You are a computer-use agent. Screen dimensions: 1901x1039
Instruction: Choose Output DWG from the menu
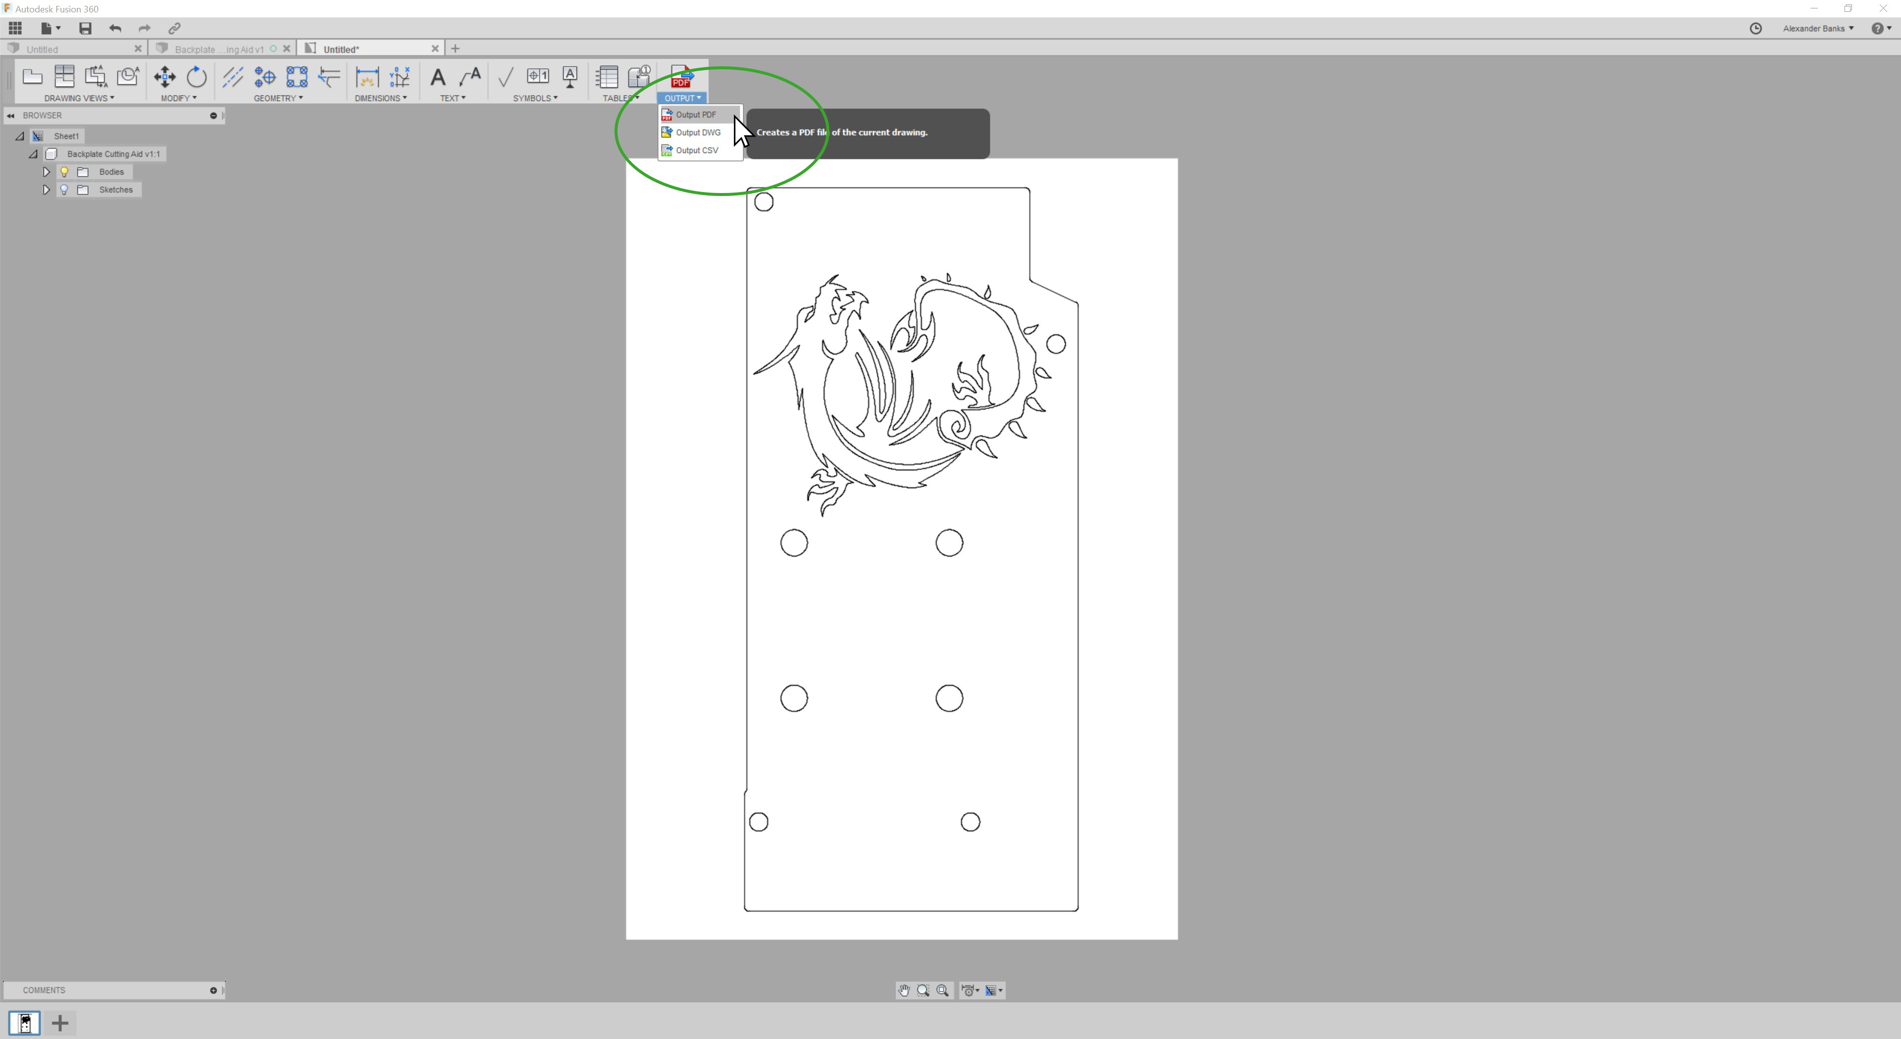pyautogui.click(x=700, y=132)
